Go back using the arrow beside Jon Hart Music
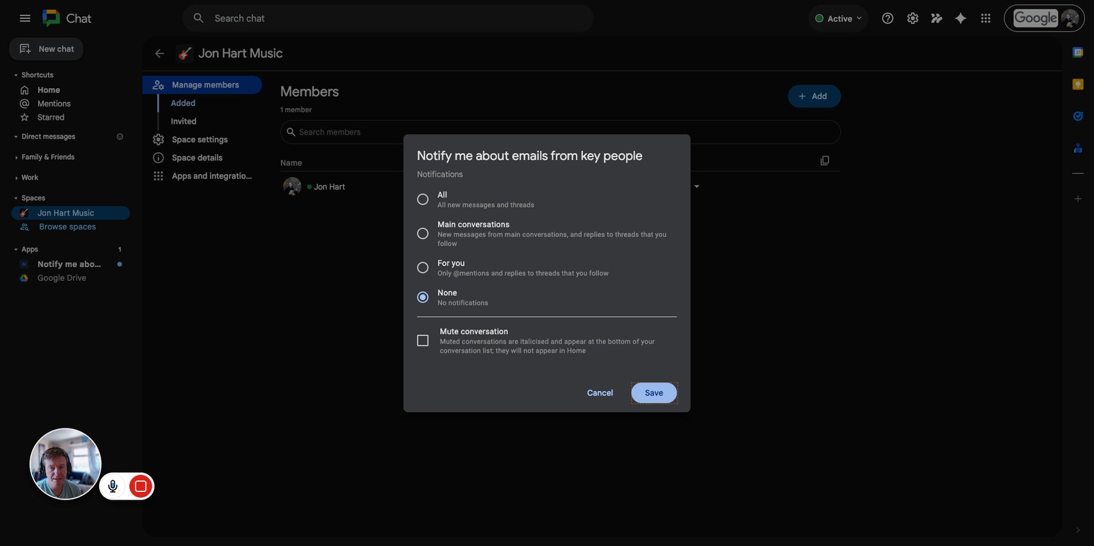Image resolution: width=1094 pixels, height=546 pixels. point(159,53)
